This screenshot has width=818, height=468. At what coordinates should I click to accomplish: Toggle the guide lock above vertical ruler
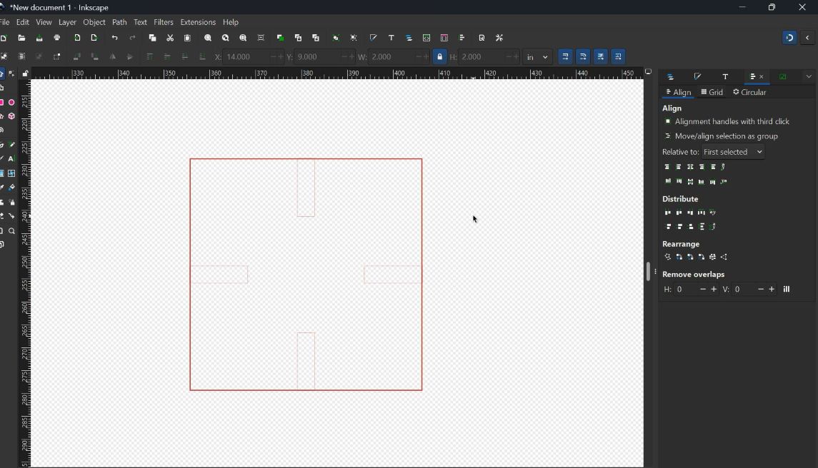[x=25, y=73]
